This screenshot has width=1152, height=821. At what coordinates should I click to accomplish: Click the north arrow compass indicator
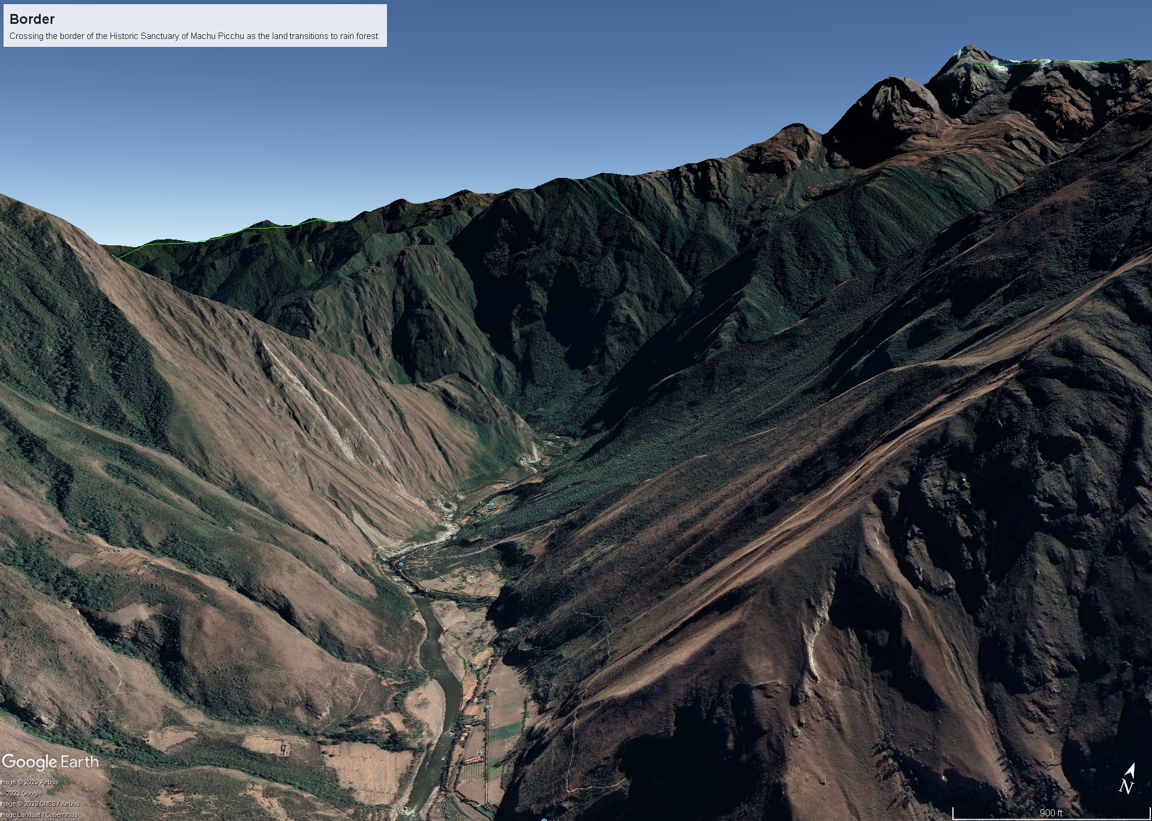pos(1128,779)
